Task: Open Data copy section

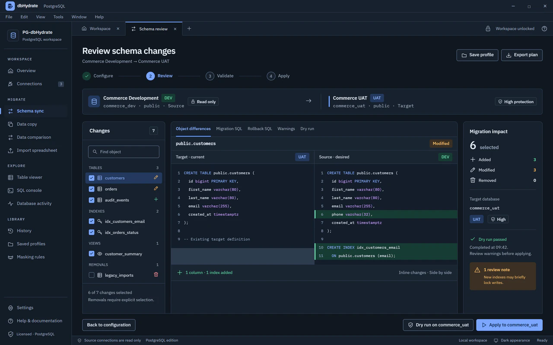Action: click(36, 124)
